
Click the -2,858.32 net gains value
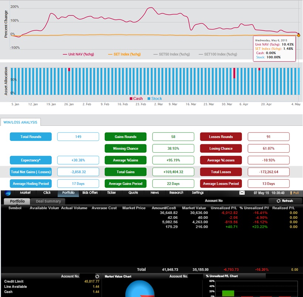pos(78,172)
